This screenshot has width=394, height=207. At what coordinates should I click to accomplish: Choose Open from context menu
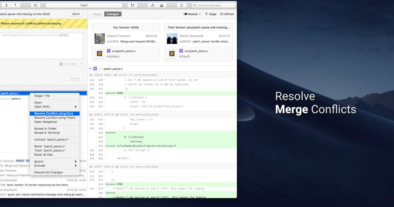[x=55, y=103]
